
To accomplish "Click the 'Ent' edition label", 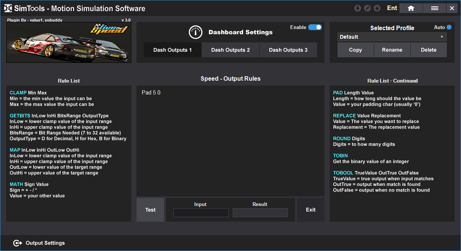I will [x=392, y=8].
